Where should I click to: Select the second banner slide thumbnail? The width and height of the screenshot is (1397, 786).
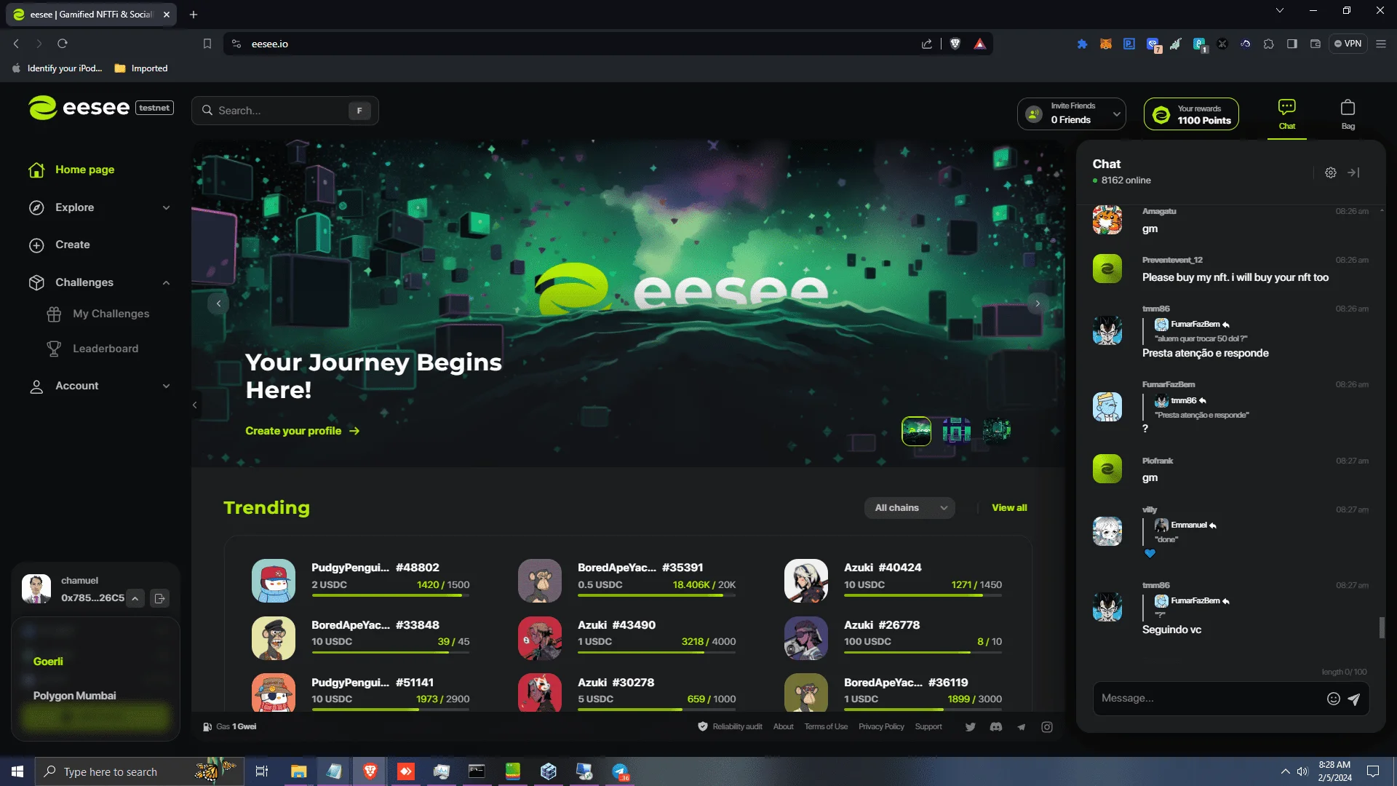click(956, 431)
